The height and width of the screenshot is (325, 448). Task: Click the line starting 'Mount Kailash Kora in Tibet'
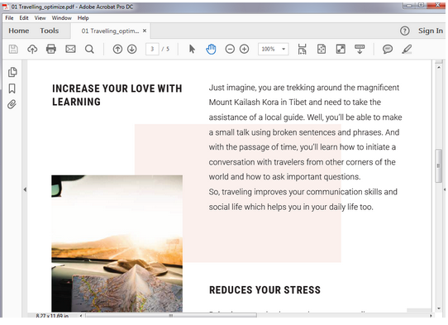(x=294, y=102)
